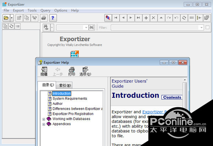Click the X delete record icon

[x=153, y=18]
